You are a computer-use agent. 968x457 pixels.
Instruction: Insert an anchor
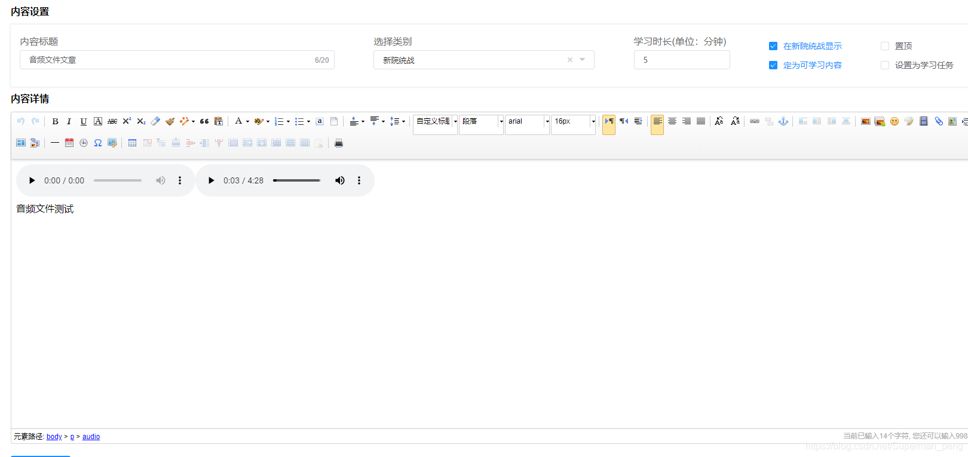pos(783,121)
